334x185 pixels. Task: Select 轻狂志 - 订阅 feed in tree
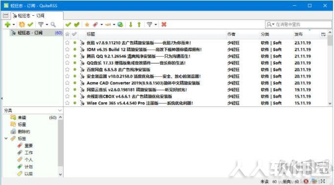click(36, 33)
